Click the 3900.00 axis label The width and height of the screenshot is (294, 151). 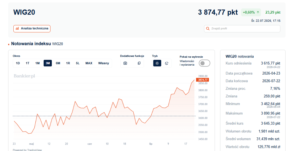[203, 76]
